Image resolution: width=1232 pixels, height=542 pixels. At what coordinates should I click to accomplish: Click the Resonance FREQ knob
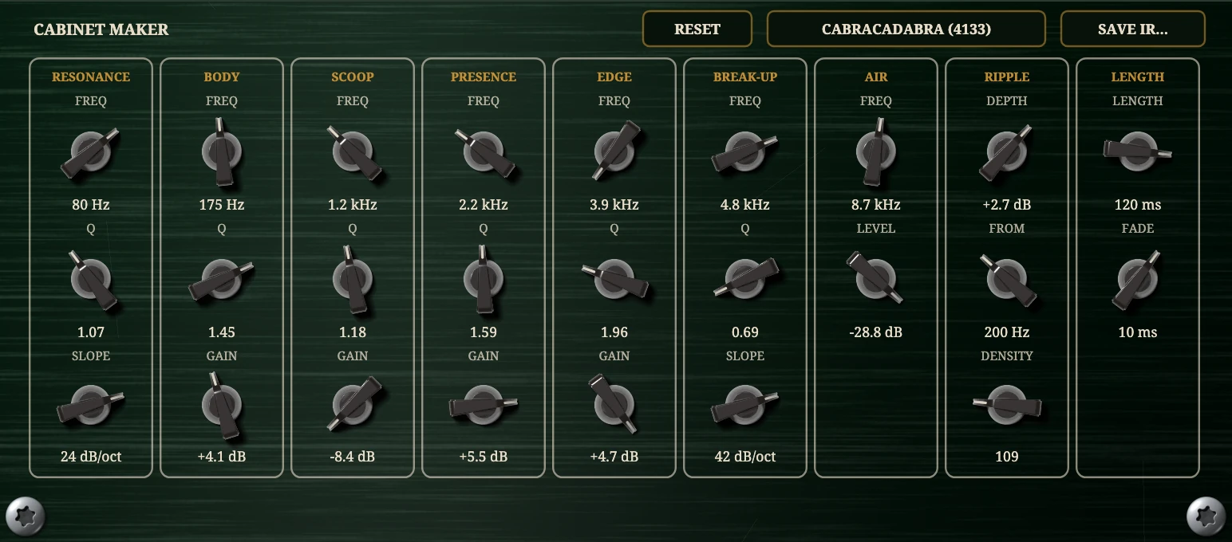(x=90, y=151)
